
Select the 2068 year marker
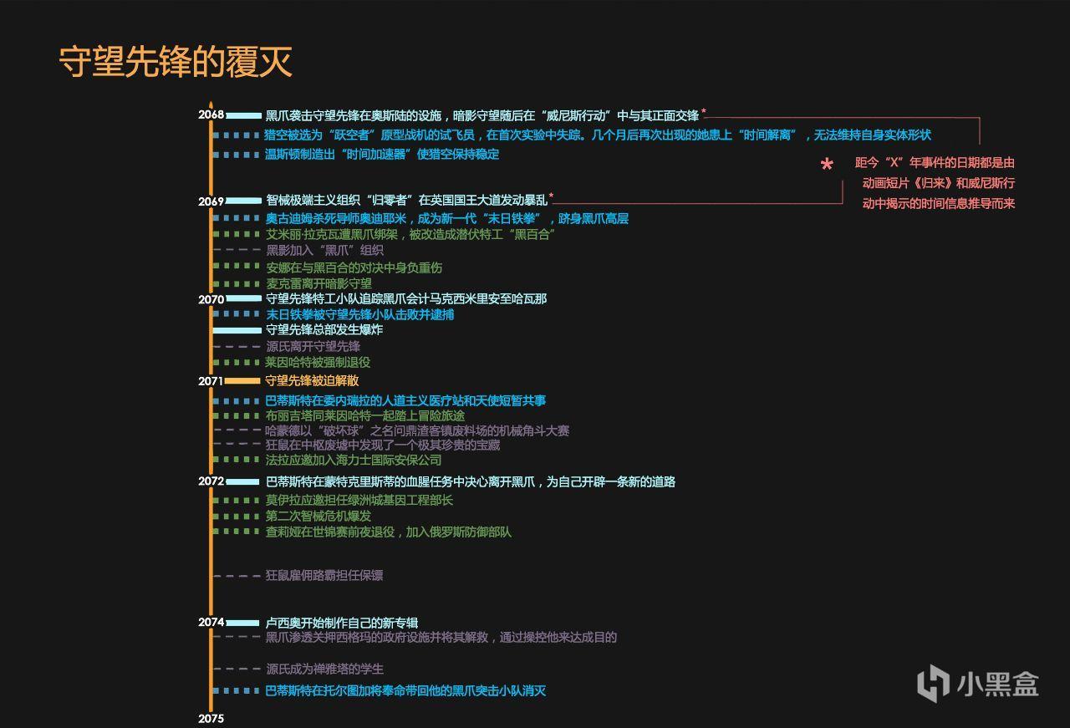[211, 115]
